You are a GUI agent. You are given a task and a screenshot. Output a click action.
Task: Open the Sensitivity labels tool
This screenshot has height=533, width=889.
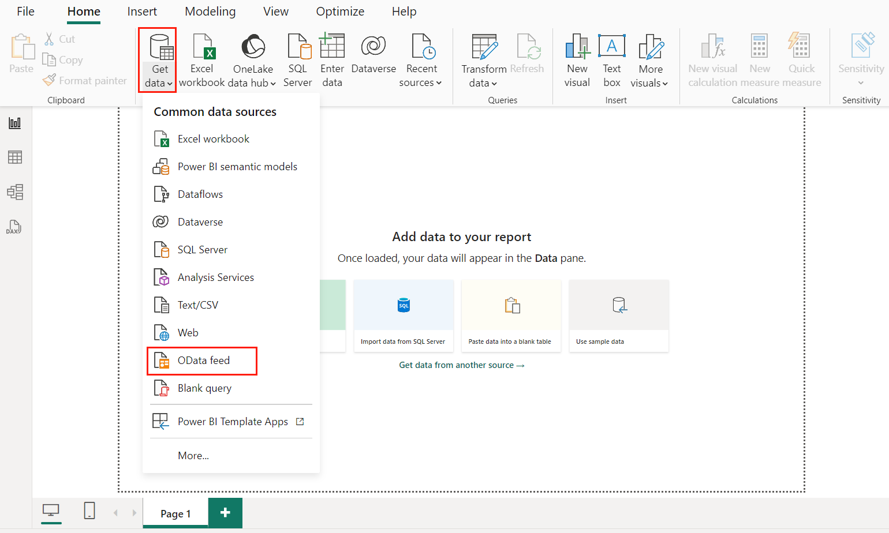click(861, 59)
